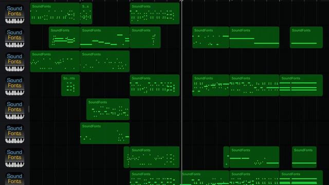Select the third MIDI region on track four
Viewport: 329px width, 185px height.
click(x=211, y=85)
